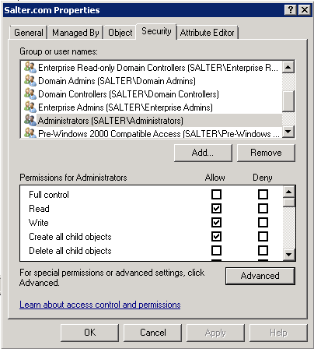This screenshot has height=349, width=314.
Task: Click Pre-Windows 2000 Compatible Access group icon
Action: pos(30,133)
